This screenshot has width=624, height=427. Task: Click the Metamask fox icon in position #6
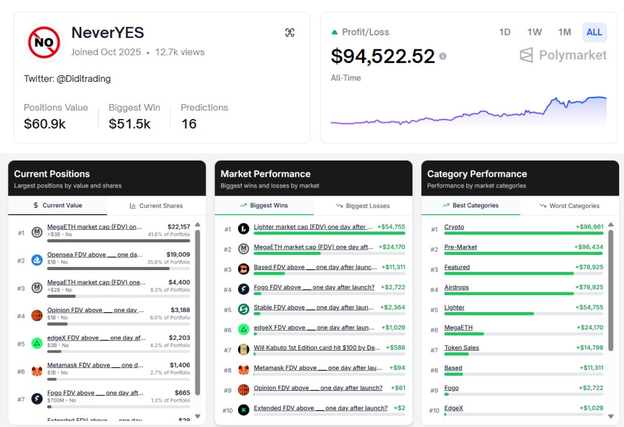(x=37, y=371)
